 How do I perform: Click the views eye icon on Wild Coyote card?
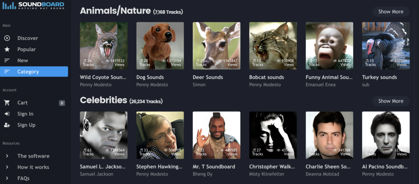tap(107, 61)
